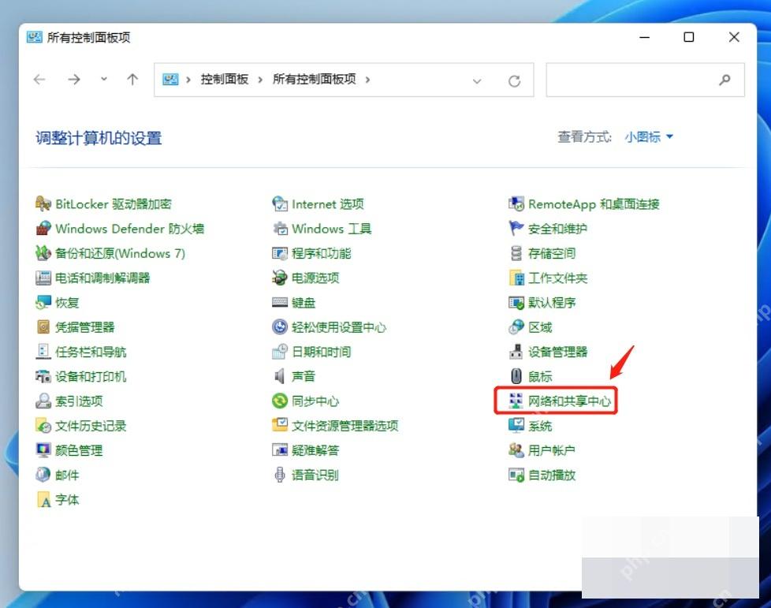Click the title bar control panel icon

point(34,37)
